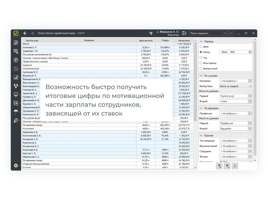Open the ruble finance sidebar icon
The height and width of the screenshot is (200, 268).
tap(16, 60)
